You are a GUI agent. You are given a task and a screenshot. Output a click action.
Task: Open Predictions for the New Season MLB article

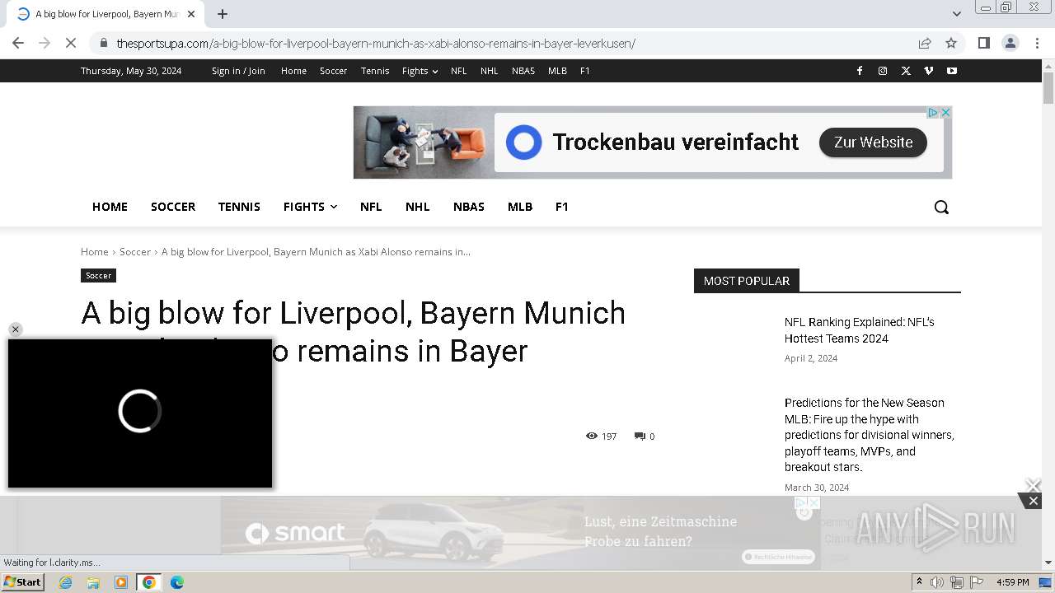pos(870,435)
